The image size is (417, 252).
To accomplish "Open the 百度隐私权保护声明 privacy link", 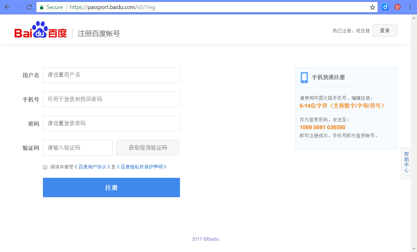I will click(142, 167).
